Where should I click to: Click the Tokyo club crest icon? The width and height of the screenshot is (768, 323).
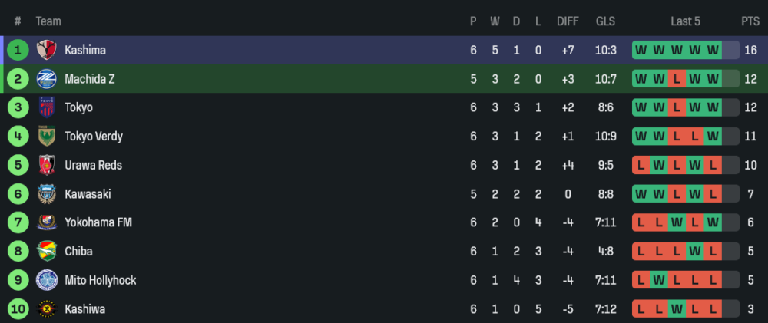[x=46, y=107]
